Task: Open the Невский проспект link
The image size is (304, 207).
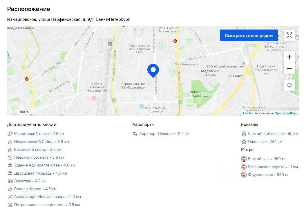Action: [31, 157]
